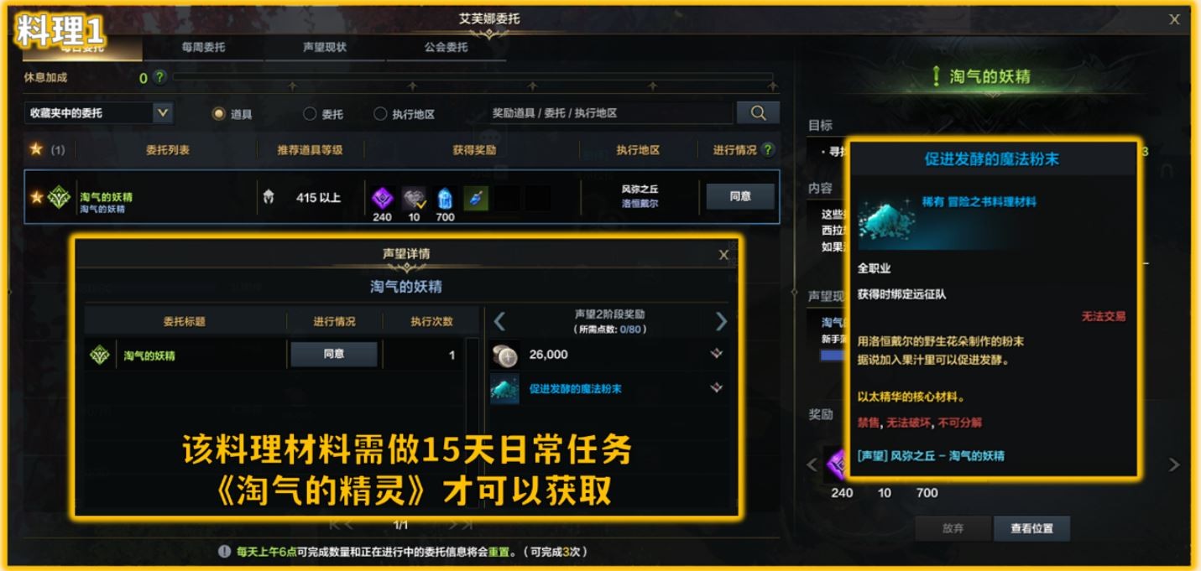Click the 促进发酵的魔法粉末 powder icon in rewards
The height and width of the screenshot is (571, 1201).
point(505,389)
